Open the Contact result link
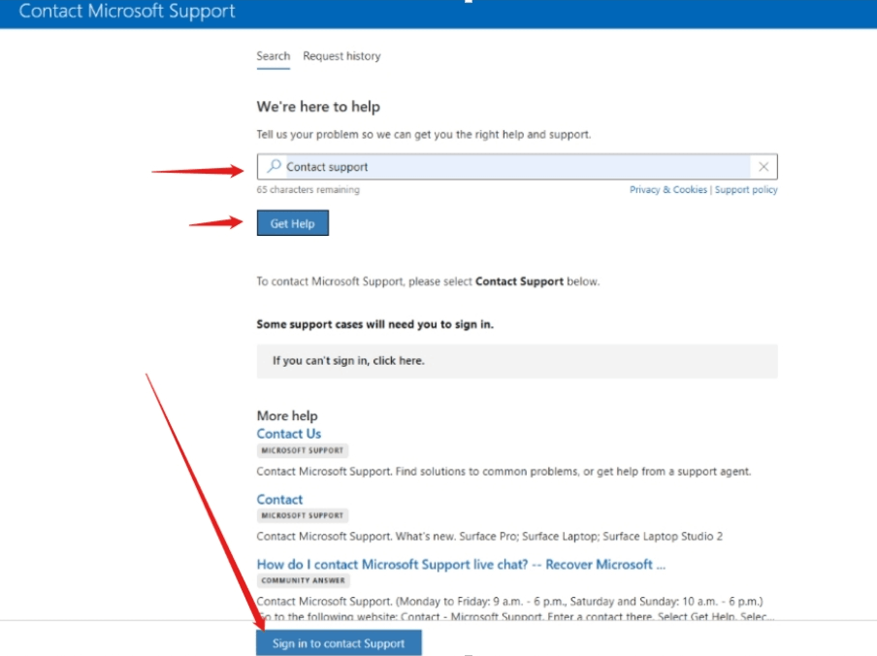The width and height of the screenshot is (877, 656). (279, 500)
